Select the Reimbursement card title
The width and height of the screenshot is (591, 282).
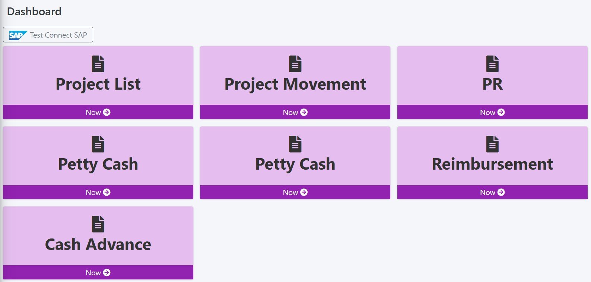click(492, 164)
